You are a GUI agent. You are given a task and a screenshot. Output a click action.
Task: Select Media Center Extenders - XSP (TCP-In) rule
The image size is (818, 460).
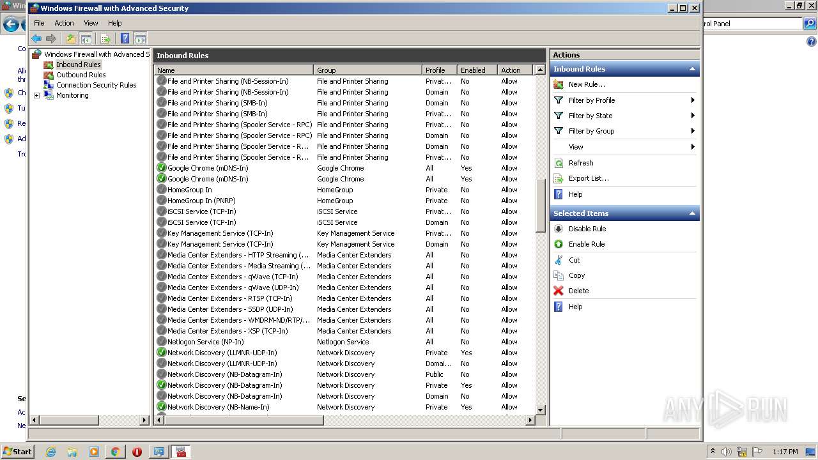[x=344, y=331]
